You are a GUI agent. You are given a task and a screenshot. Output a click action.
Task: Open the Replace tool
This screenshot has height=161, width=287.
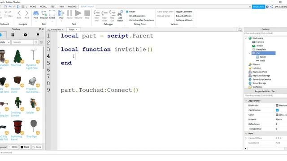tap(44, 15)
